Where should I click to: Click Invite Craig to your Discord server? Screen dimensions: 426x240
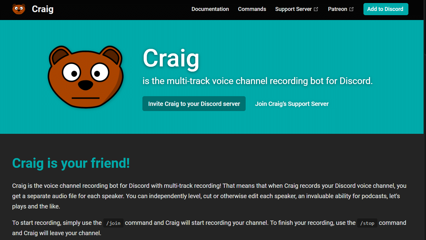(x=194, y=104)
